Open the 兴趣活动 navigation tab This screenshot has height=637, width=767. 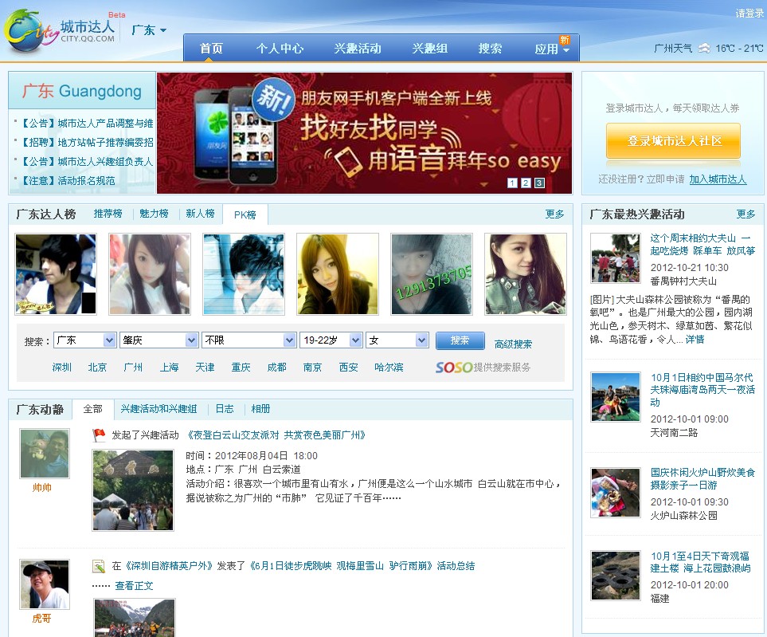click(x=358, y=49)
